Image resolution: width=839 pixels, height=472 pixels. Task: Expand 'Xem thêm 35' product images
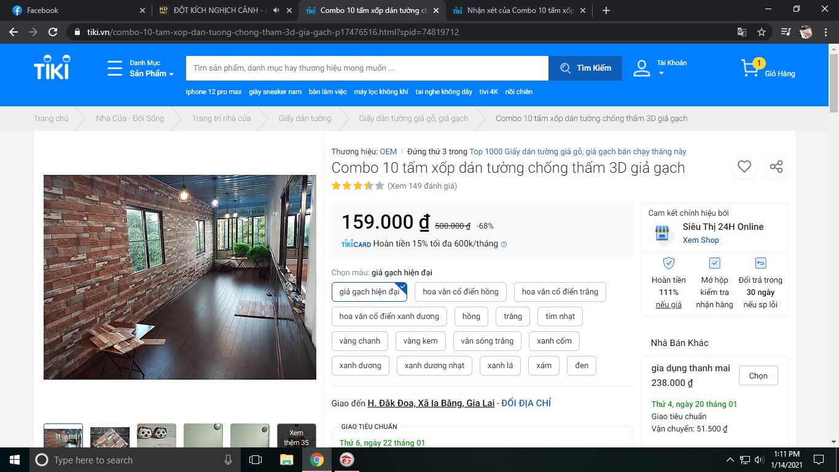coord(296,436)
